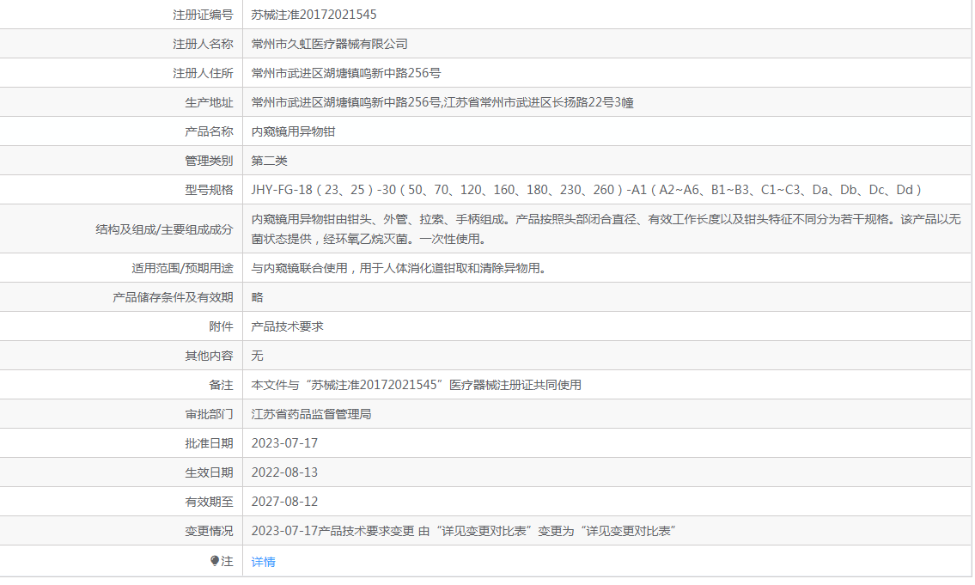Click the 产品名称 label
This screenshot has height=585, width=975.
coord(209,131)
